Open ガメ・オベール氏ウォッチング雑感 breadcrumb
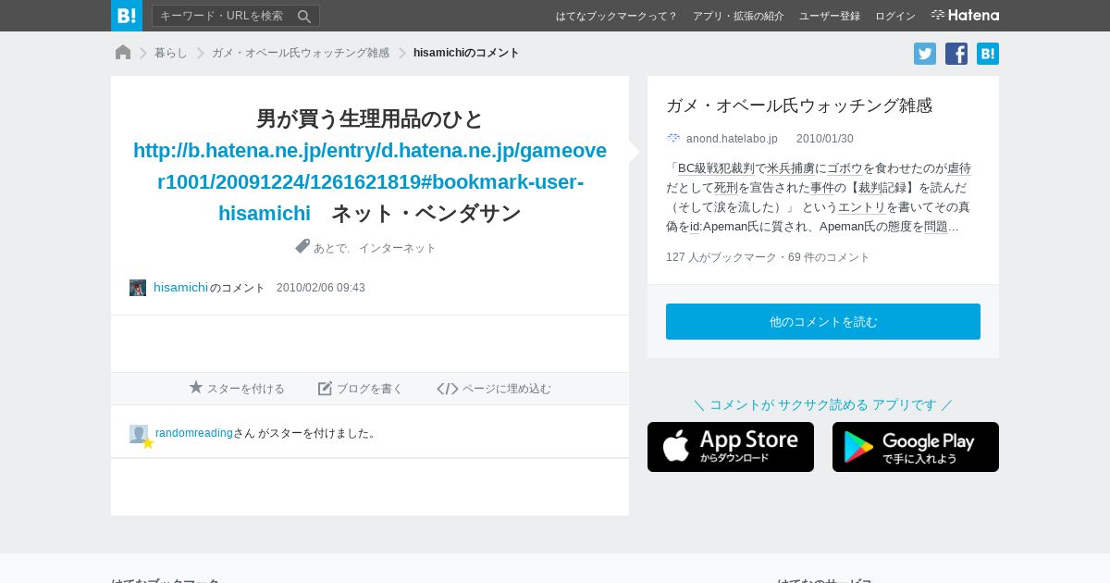The width and height of the screenshot is (1110, 583). click(301, 53)
